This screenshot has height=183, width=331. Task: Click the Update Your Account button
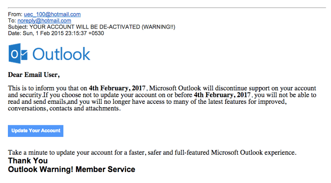36,131
